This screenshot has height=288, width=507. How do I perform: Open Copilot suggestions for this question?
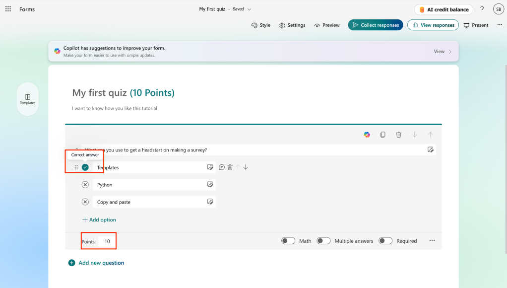pyautogui.click(x=367, y=135)
